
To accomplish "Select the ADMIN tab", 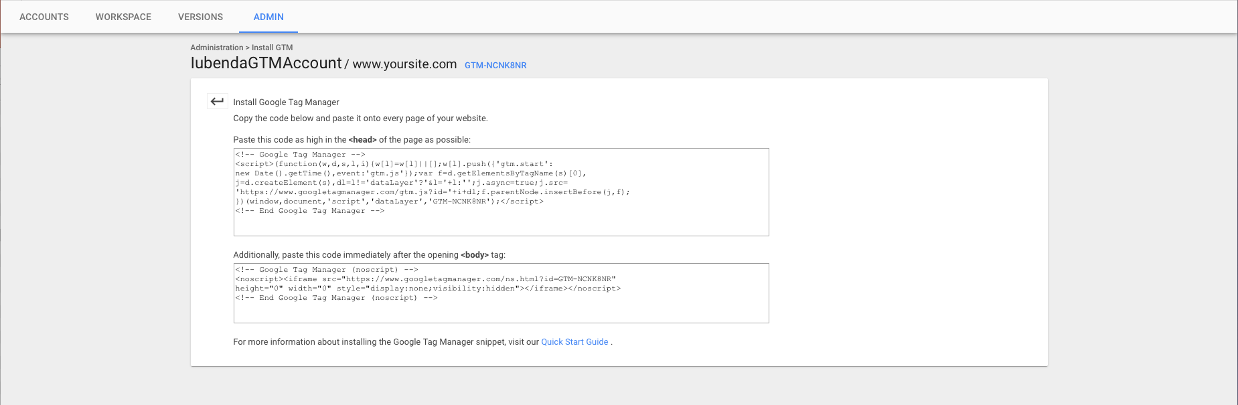I will coord(268,17).
